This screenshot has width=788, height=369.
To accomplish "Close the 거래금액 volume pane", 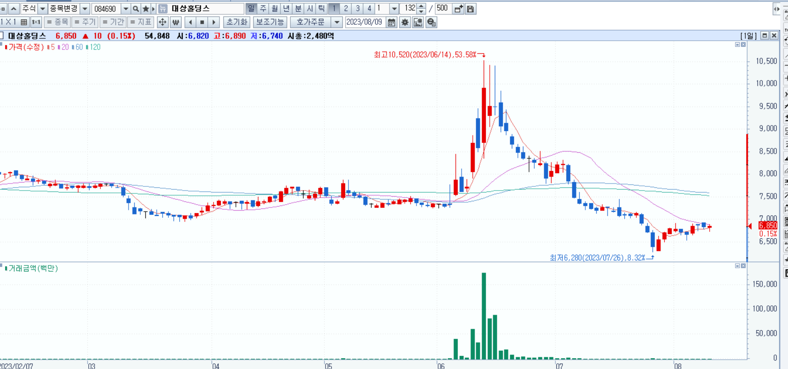I will (x=743, y=266).
